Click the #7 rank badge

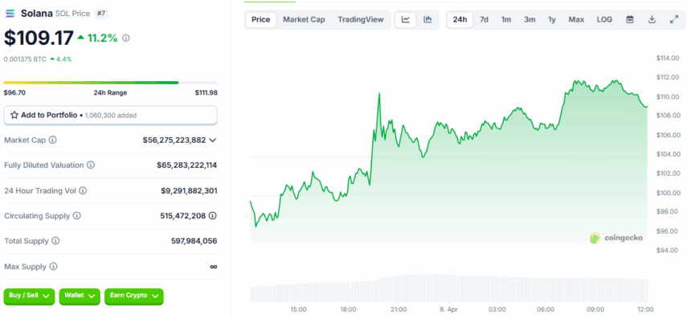tap(101, 14)
